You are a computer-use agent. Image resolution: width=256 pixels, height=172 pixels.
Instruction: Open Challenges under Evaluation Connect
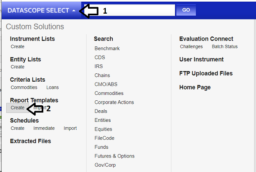coord(191,46)
